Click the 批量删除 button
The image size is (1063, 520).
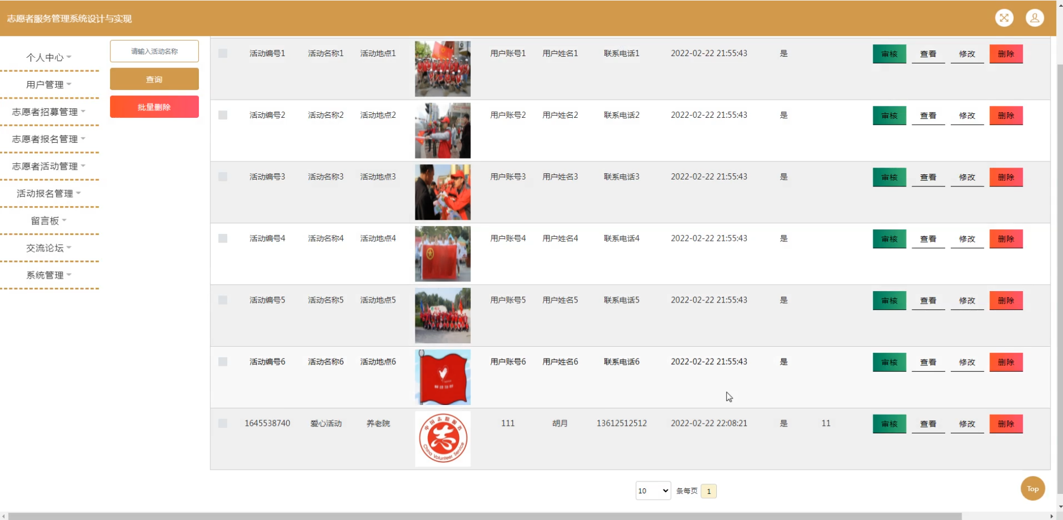click(154, 107)
